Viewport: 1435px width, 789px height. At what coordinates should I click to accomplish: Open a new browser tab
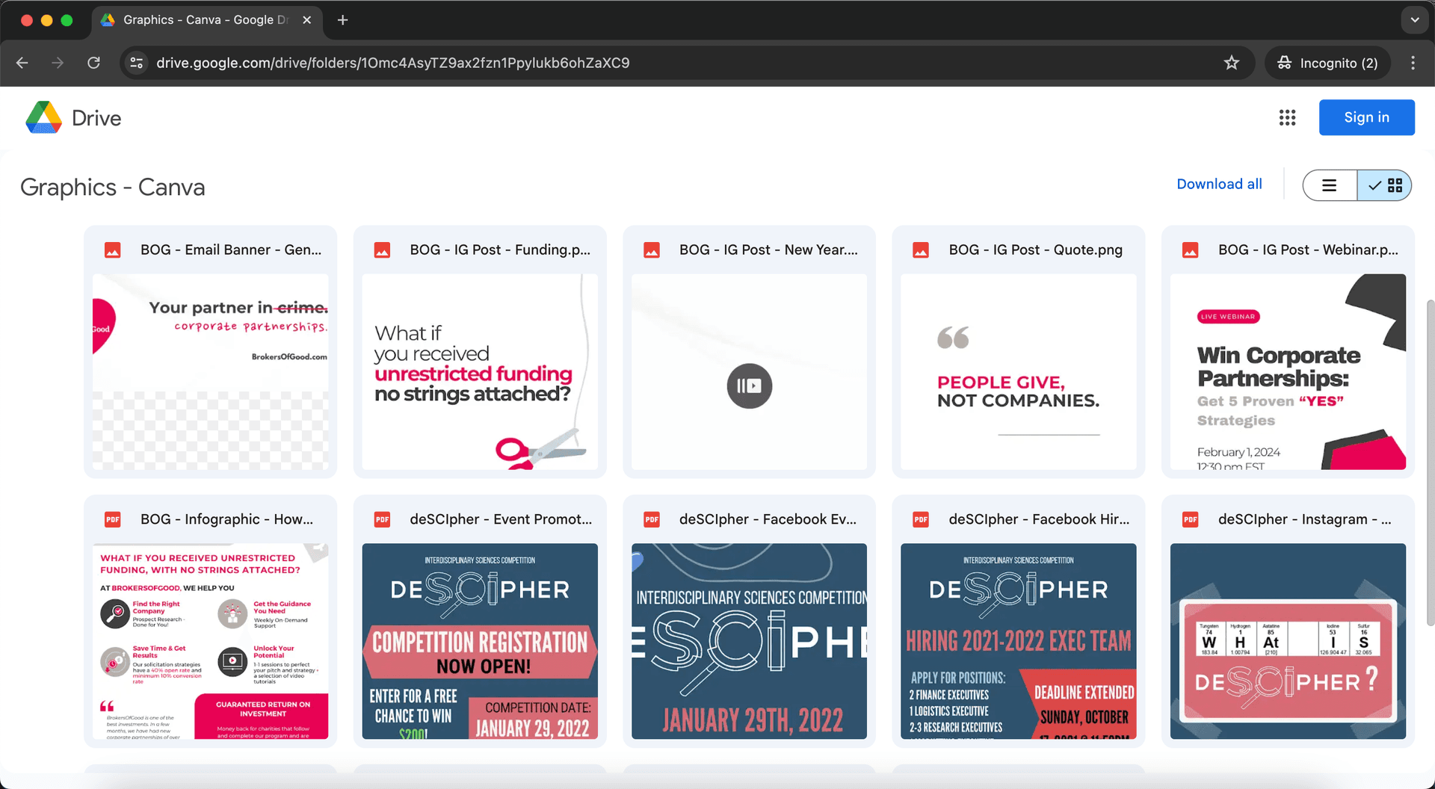(x=342, y=20)
